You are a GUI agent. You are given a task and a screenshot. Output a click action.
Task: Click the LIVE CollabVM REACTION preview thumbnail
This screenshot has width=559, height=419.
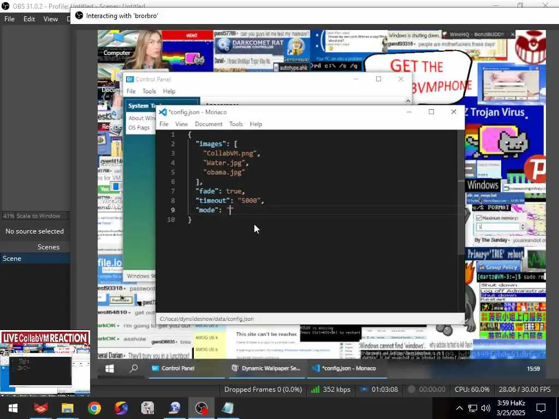click(x=45, y=363)
